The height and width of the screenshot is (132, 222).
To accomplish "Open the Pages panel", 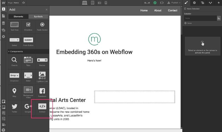I will (x=4, y=16).
